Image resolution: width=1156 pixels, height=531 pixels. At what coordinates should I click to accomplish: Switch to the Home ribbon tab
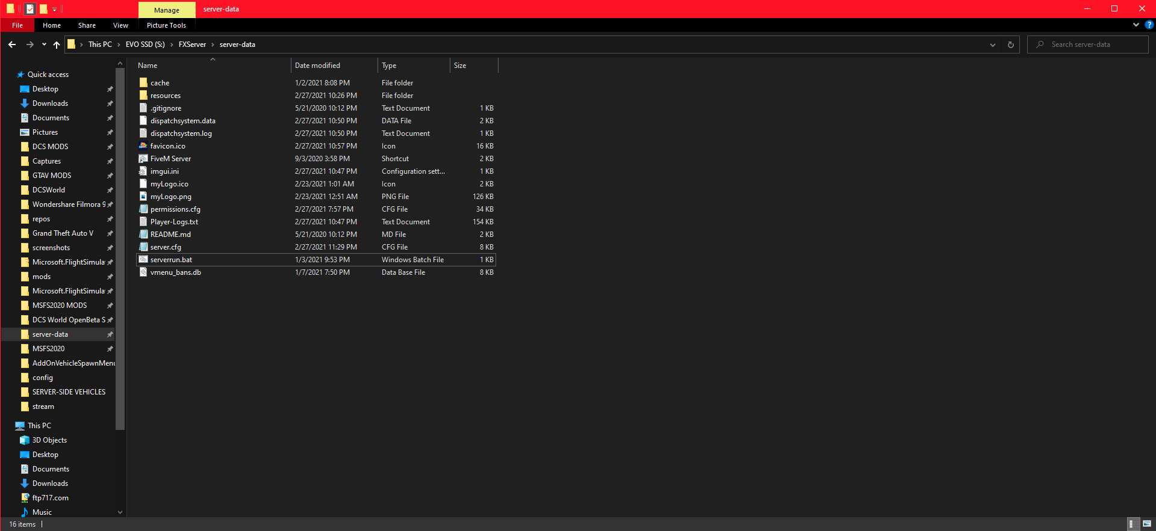pyautogui.click(x=52, y=25)
